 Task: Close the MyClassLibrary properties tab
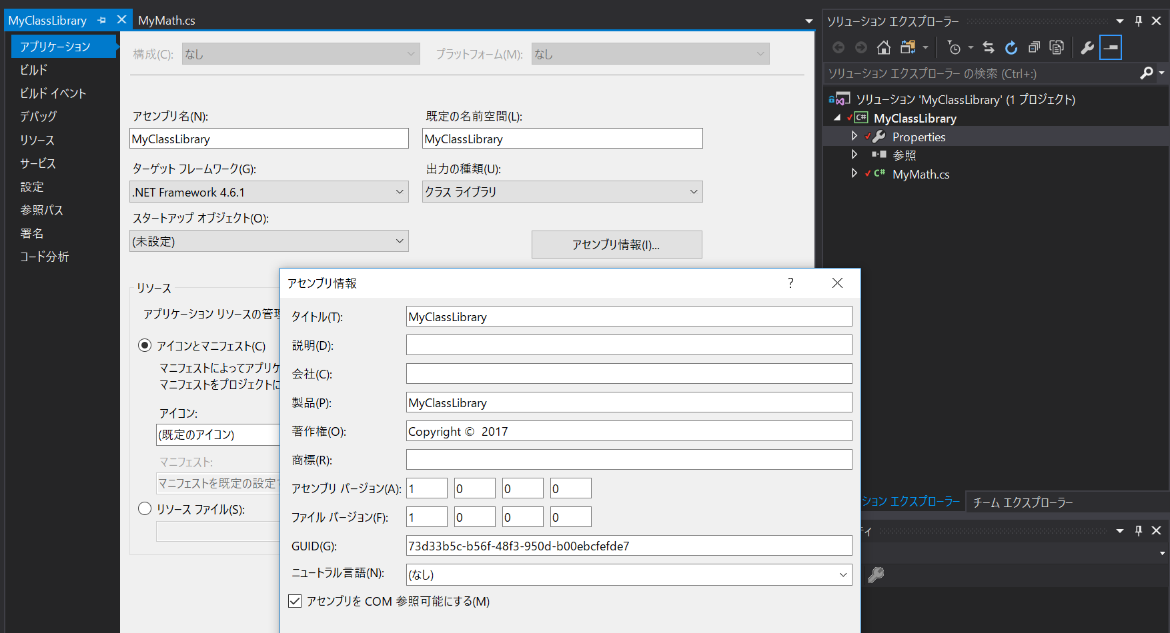click(x=121, y=20)
